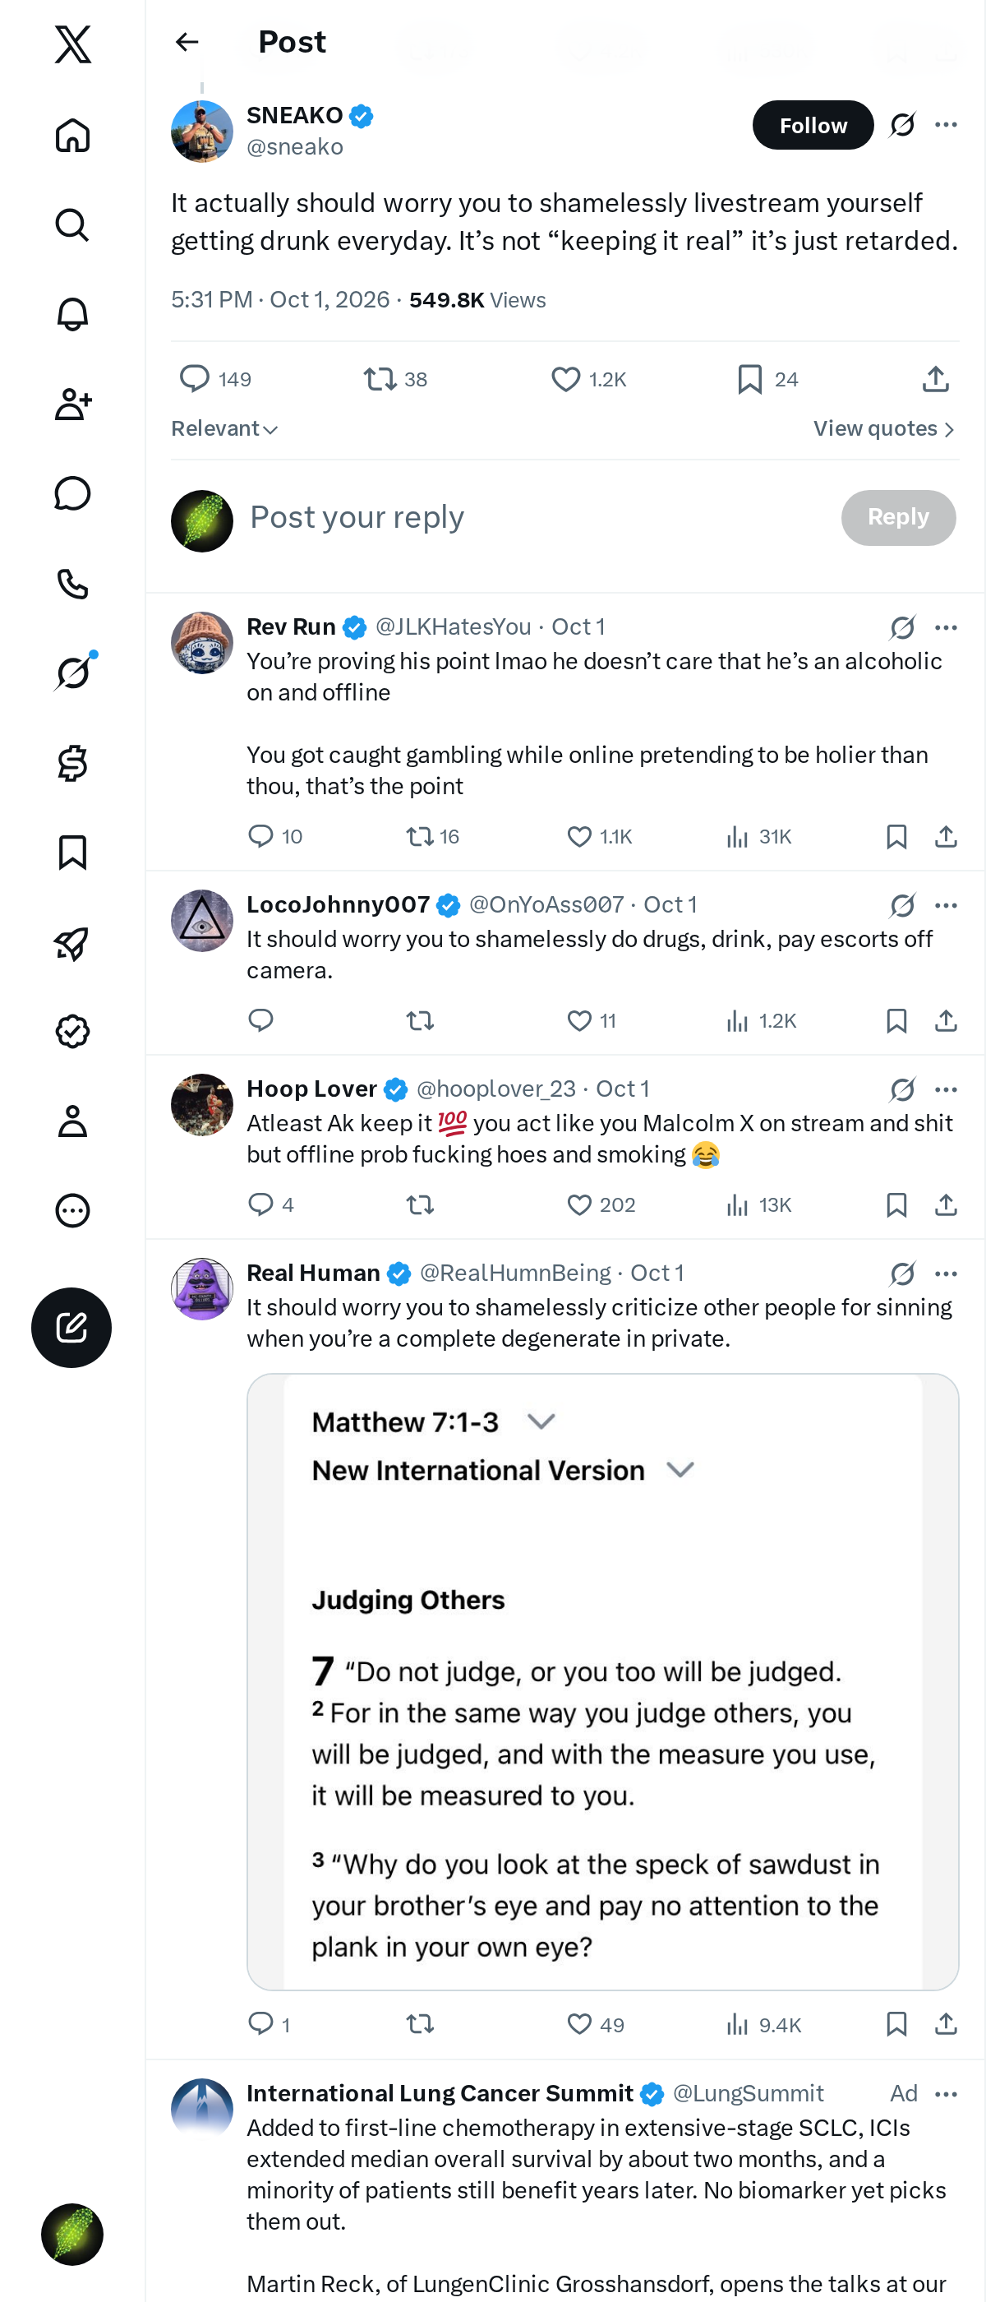Open View quotes link
The image size is (986, 2302).
point(884,429)
